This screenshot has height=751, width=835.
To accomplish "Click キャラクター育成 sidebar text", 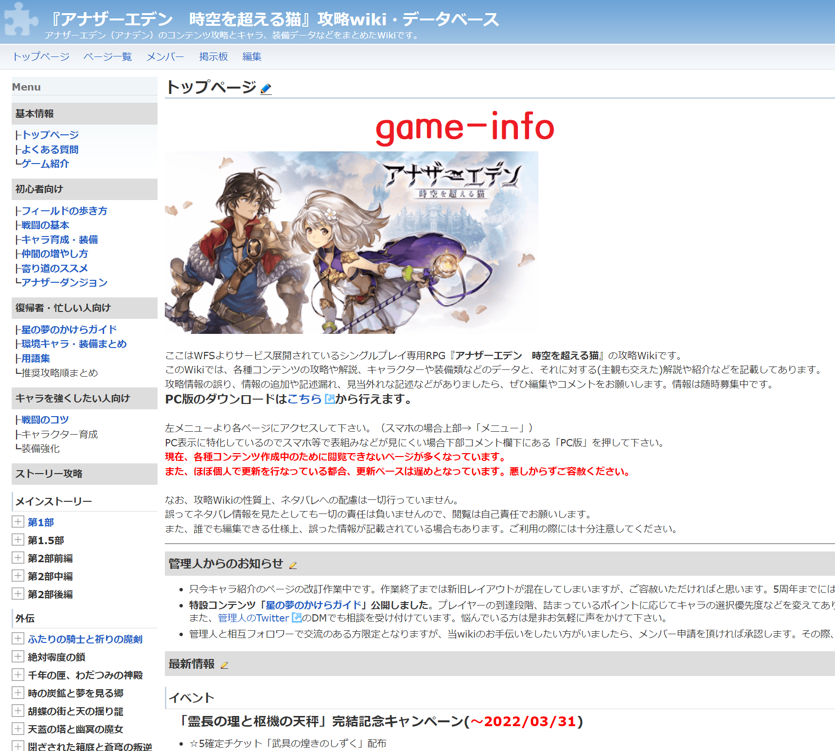I will [60, 434].
